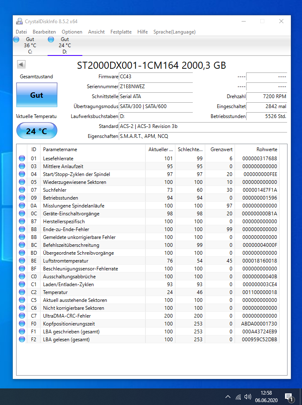This screenshot has height=405, width=302.
Task: Click status orb of Herstellerspezifisch row
Action: [22, 222]
